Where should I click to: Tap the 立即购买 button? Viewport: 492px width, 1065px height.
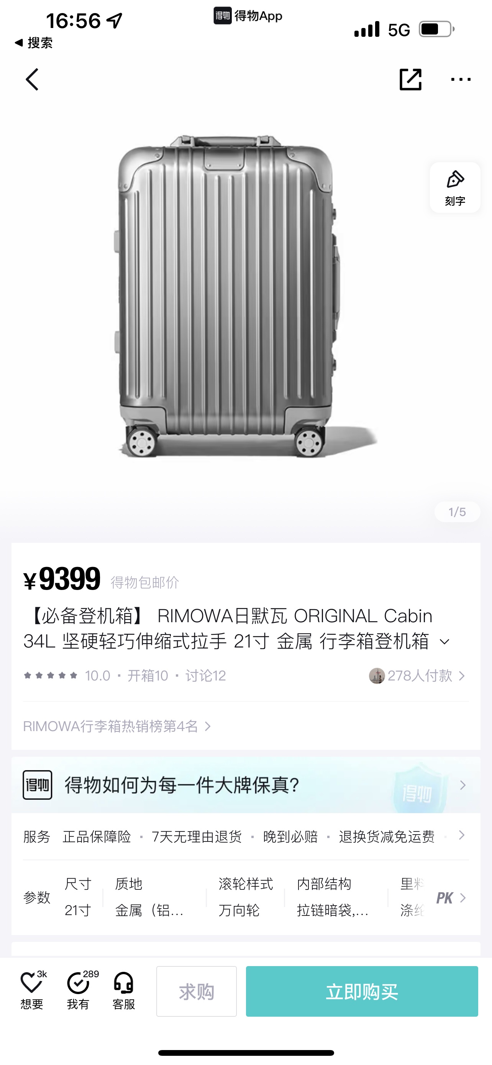[362, 991]
